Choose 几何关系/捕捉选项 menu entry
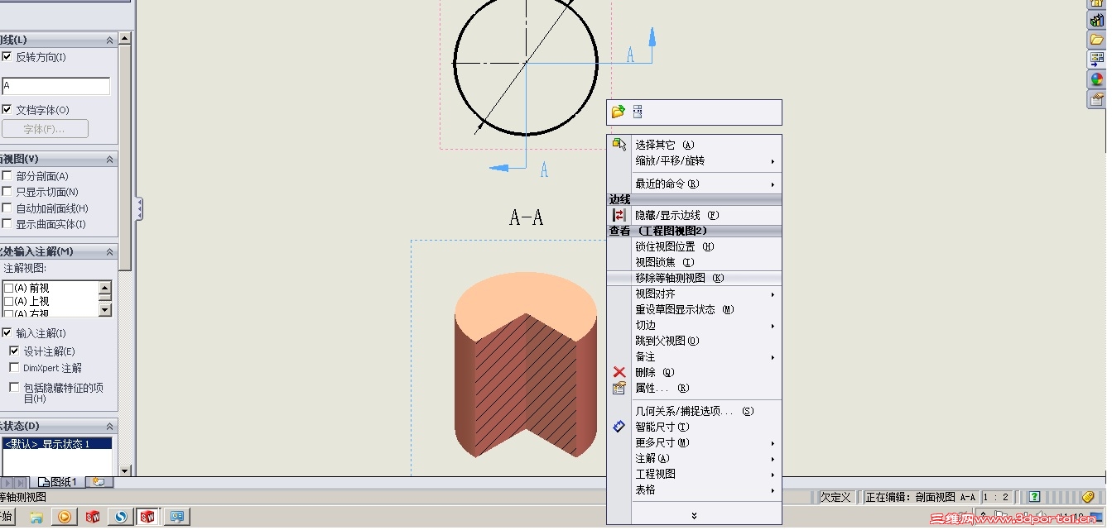This screenshot has height=530, width=1112. tap(695, 411)
